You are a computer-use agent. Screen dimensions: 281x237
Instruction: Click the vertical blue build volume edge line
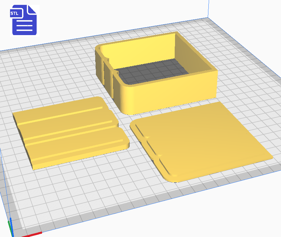[207, 8]
